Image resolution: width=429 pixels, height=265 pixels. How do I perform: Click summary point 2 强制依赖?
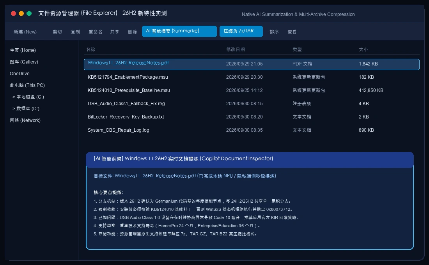[x=194, y=209]
